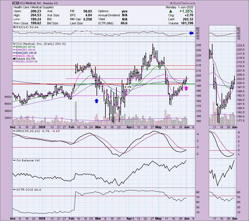Click the 'EMA(20) 197.91' legend entry
The image size is (249, 221).
[25, 47]
